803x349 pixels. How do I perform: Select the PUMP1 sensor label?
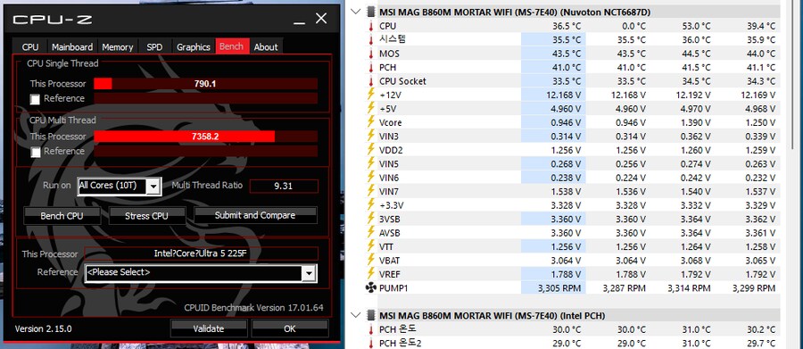[x=393, y=288]
